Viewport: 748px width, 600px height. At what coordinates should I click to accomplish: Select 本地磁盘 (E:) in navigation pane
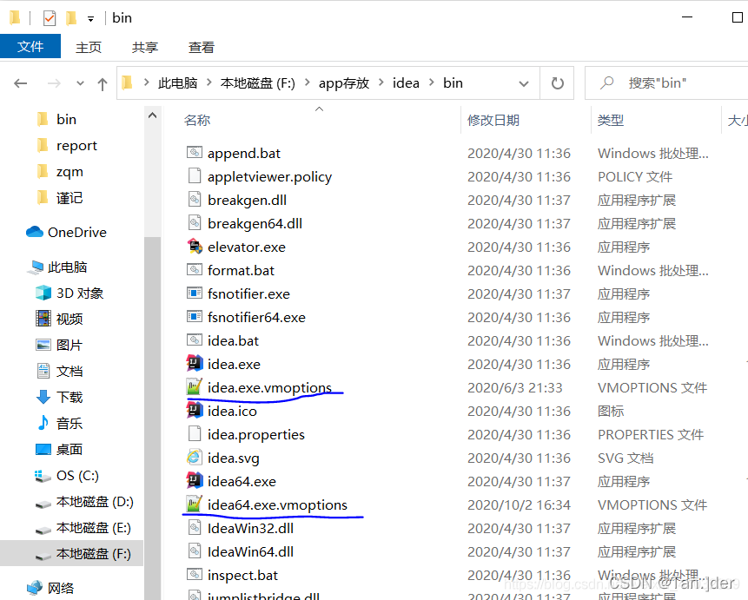click(94, 528)
